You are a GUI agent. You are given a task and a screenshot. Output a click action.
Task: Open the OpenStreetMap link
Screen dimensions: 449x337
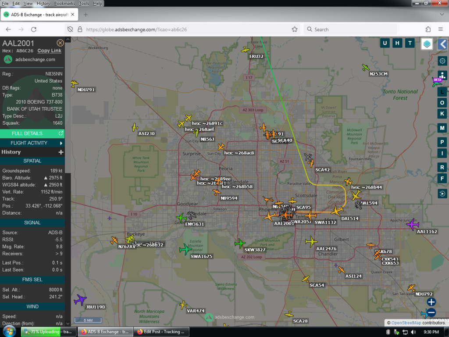(406, 323)
